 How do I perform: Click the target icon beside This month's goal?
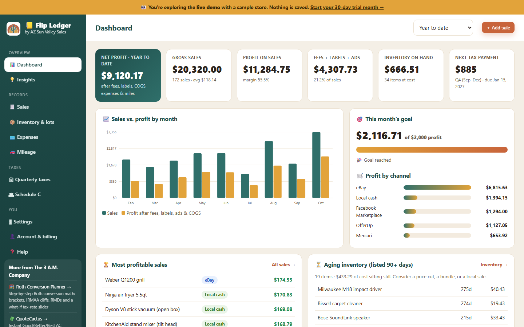pos(360,119)
